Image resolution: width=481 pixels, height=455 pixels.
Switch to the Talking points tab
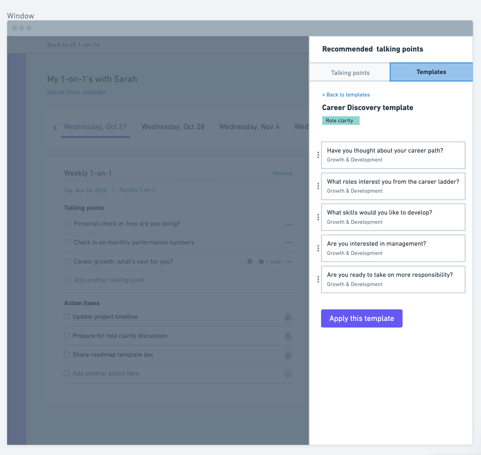[350, 72]
